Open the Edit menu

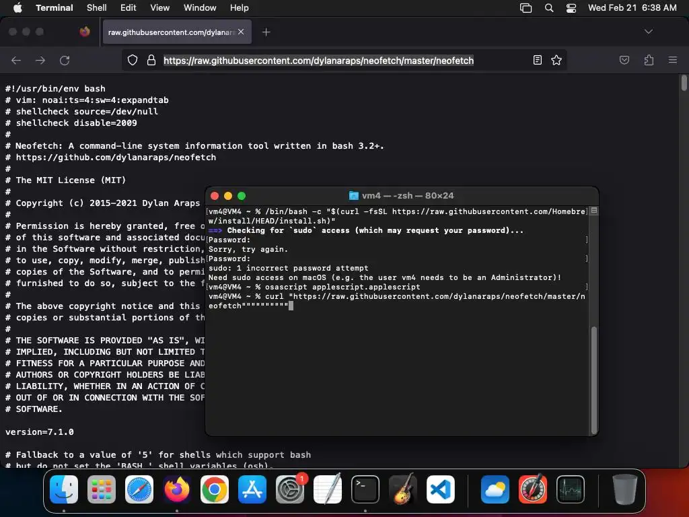click(129, 7)
